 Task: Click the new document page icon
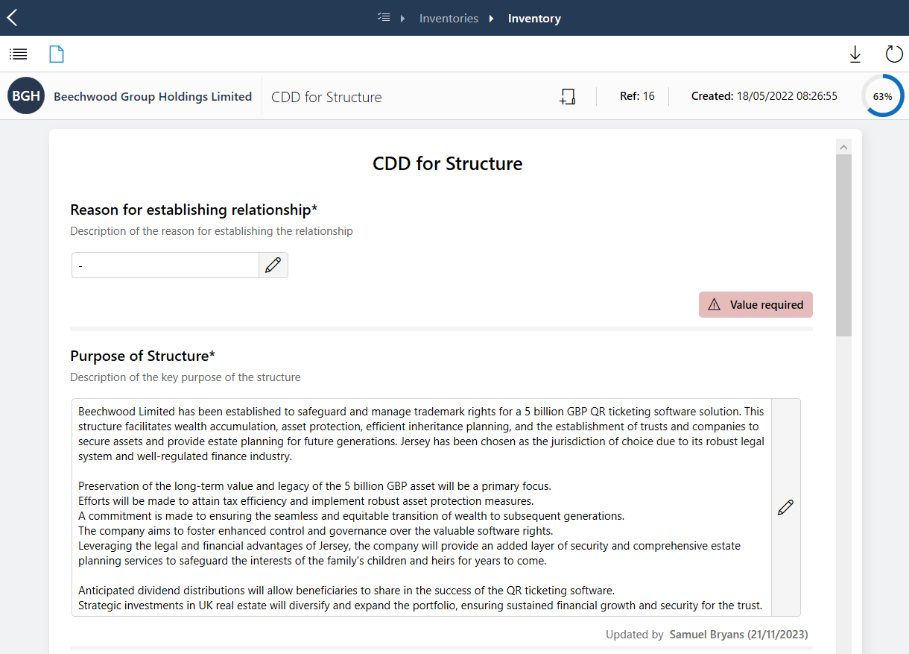[x=57, y=54]
